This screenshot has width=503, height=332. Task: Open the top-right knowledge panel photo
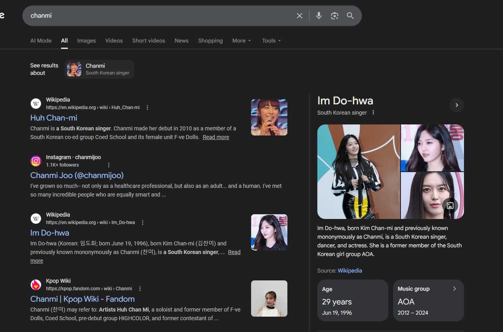point(432,148)
